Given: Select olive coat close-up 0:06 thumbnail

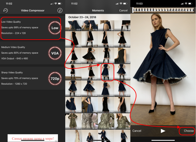Looking at the screenshot, I should [106, 121].
